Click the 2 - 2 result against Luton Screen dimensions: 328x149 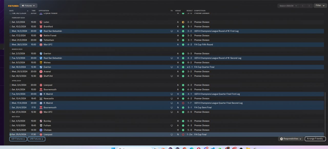point(190,22)
